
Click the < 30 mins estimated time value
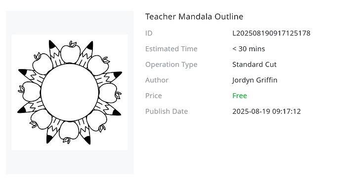(x=249, y=49)
